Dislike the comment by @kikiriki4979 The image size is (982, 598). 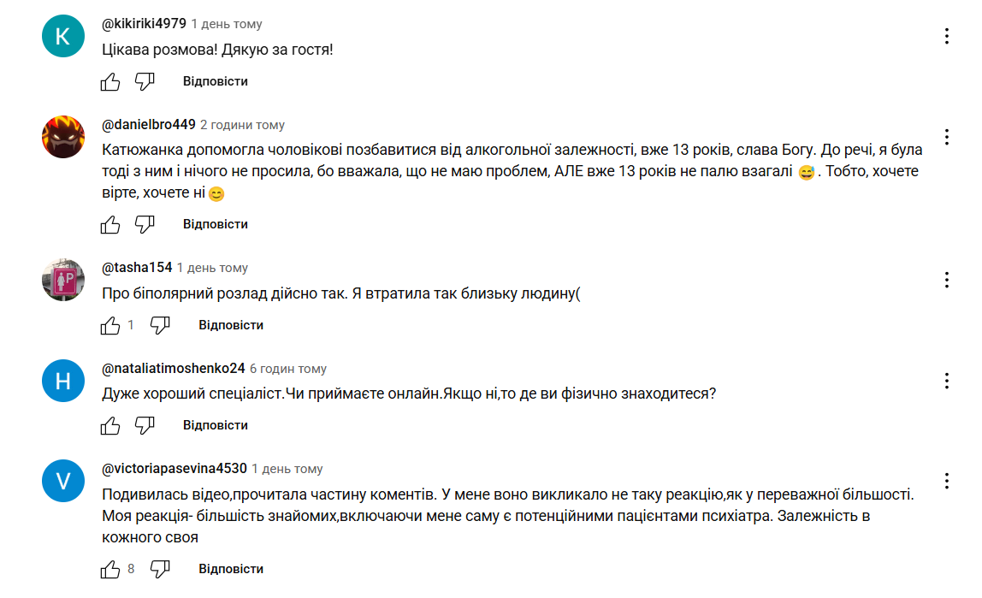pos(145,81)
